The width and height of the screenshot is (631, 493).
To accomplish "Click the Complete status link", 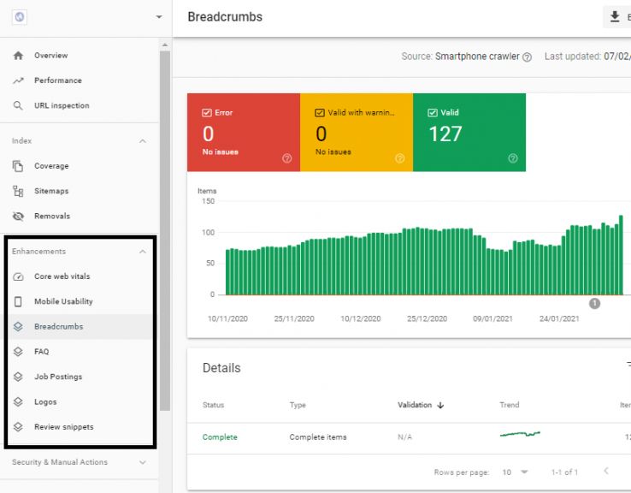I will (x=220, y=437).
